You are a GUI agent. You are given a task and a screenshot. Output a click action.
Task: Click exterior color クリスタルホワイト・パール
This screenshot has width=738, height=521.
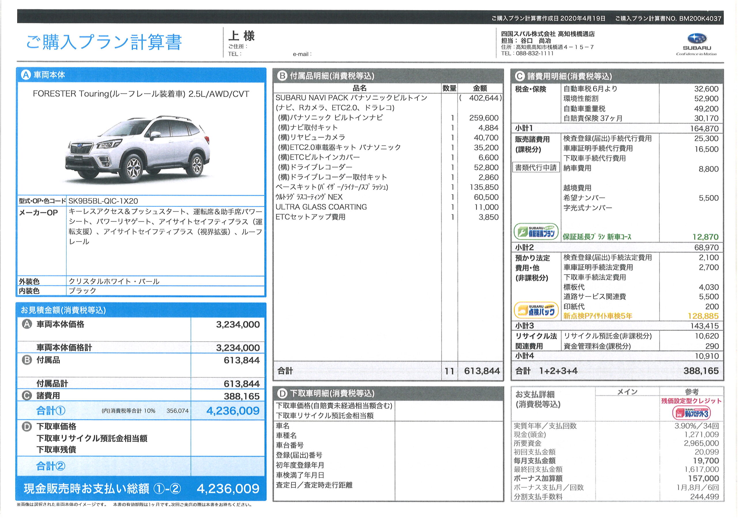click(114, 281)
